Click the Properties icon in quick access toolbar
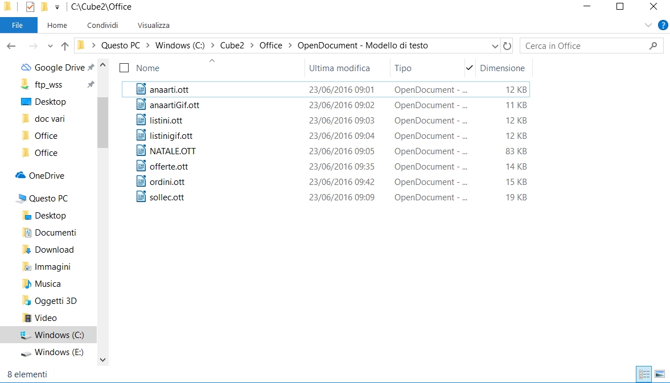Screen dimensions: 670x383 [30, 7]
